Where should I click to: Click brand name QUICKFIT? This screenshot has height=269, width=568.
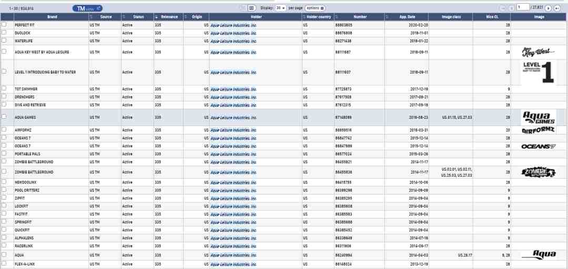tap(22, 230)
